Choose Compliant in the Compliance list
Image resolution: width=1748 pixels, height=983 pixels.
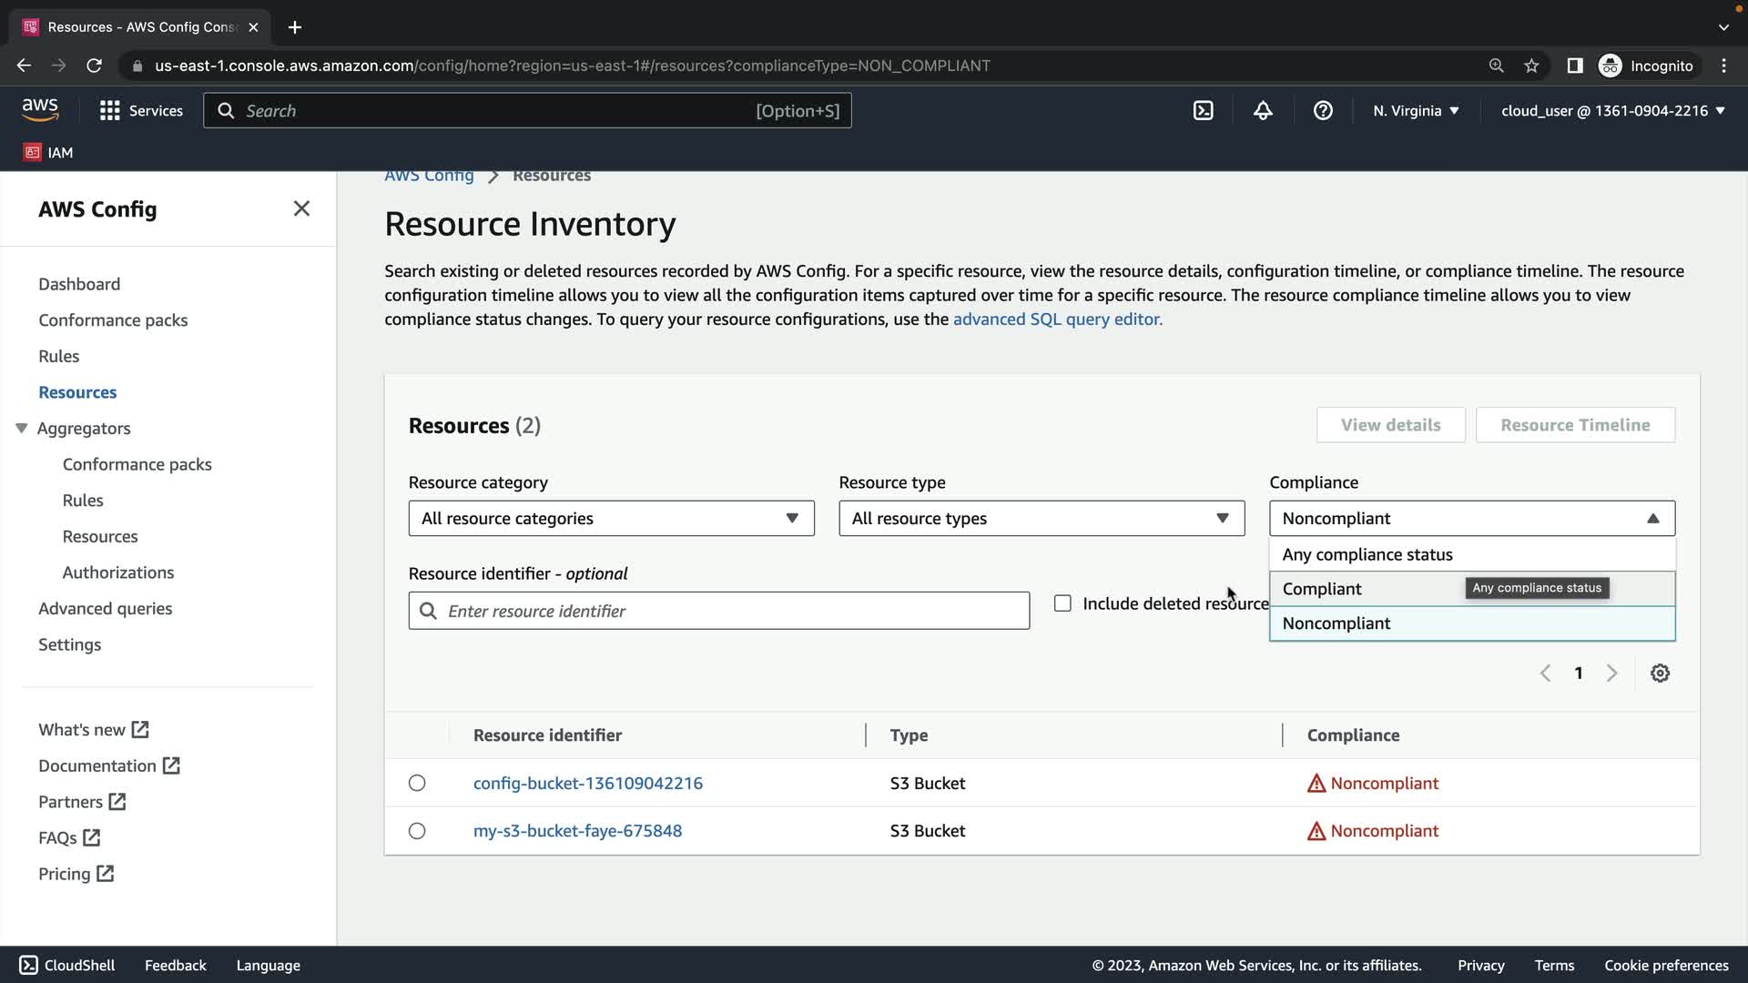pyautogui.click(x=1322, y=589)
